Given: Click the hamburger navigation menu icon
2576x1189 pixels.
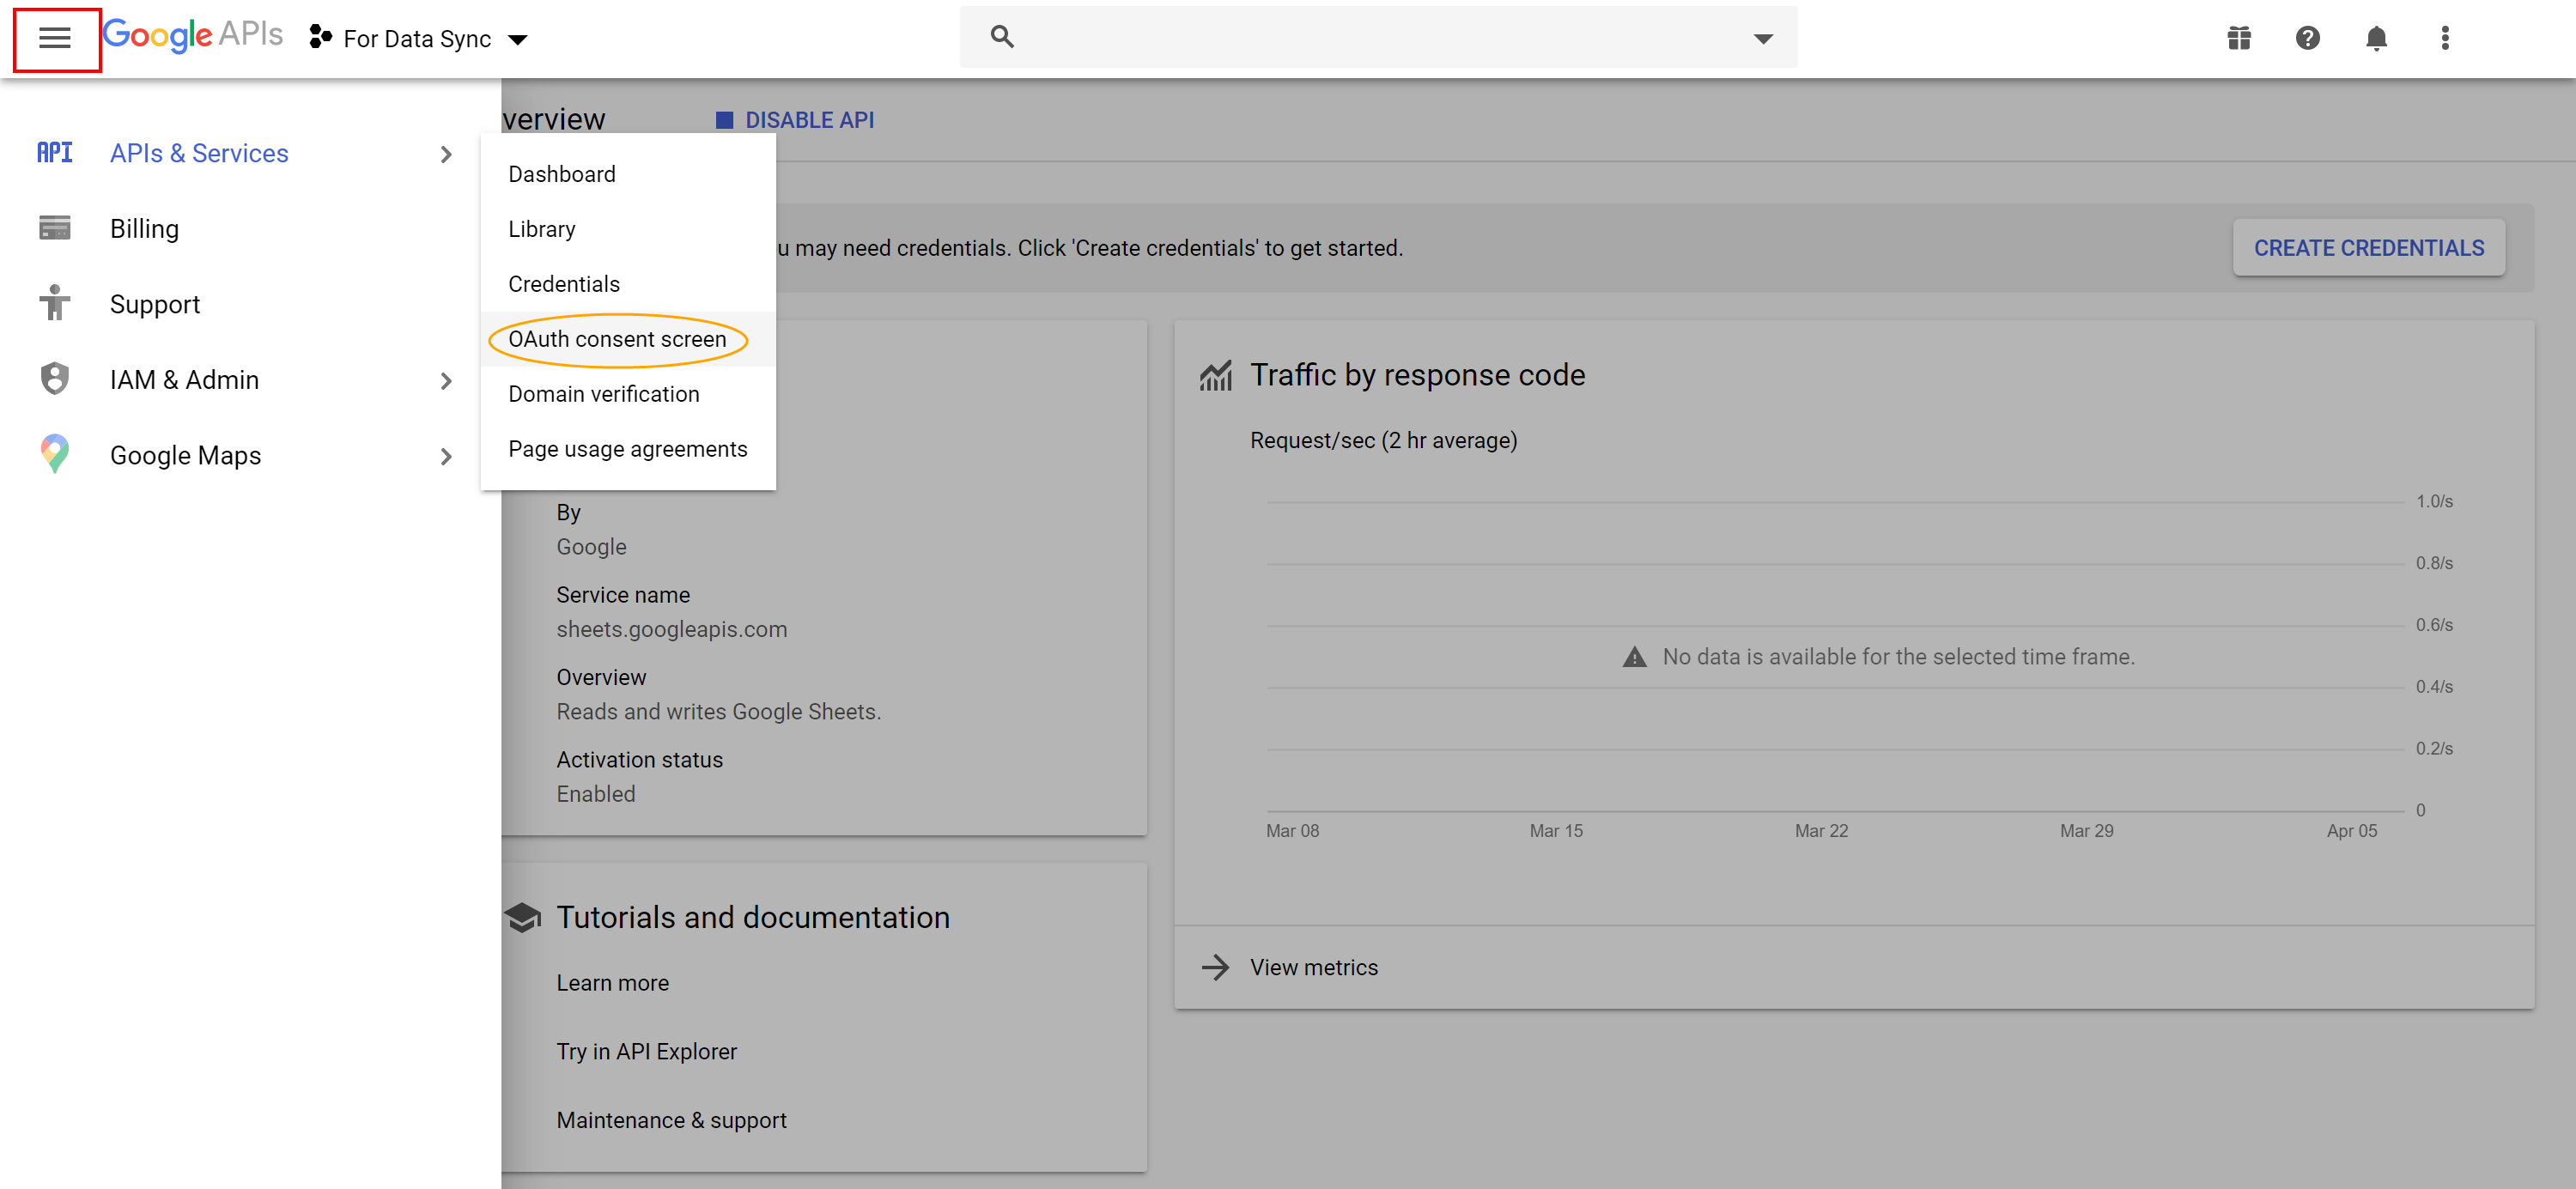Looking at the screenshot, I should (55, 38).
